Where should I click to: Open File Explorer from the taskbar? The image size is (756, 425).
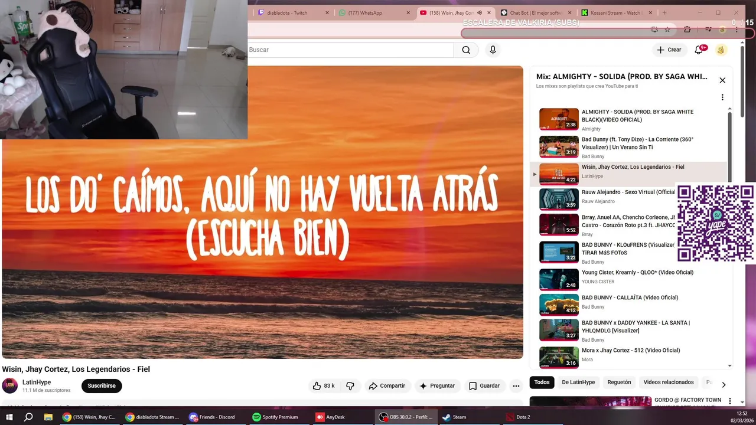[48, 417]
